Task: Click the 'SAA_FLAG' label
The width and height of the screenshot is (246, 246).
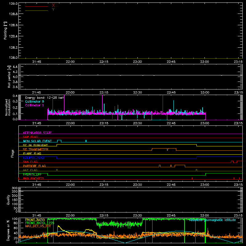Action: (x=30, y=162)
